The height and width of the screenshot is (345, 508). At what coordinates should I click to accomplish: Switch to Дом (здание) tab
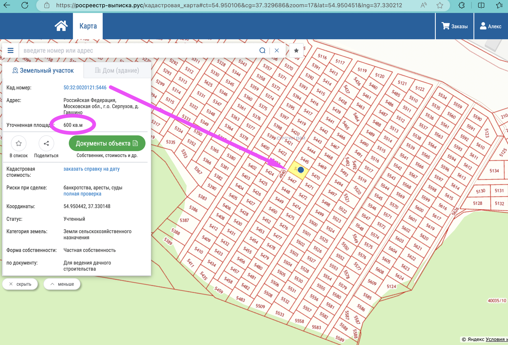tap(117, 70)
